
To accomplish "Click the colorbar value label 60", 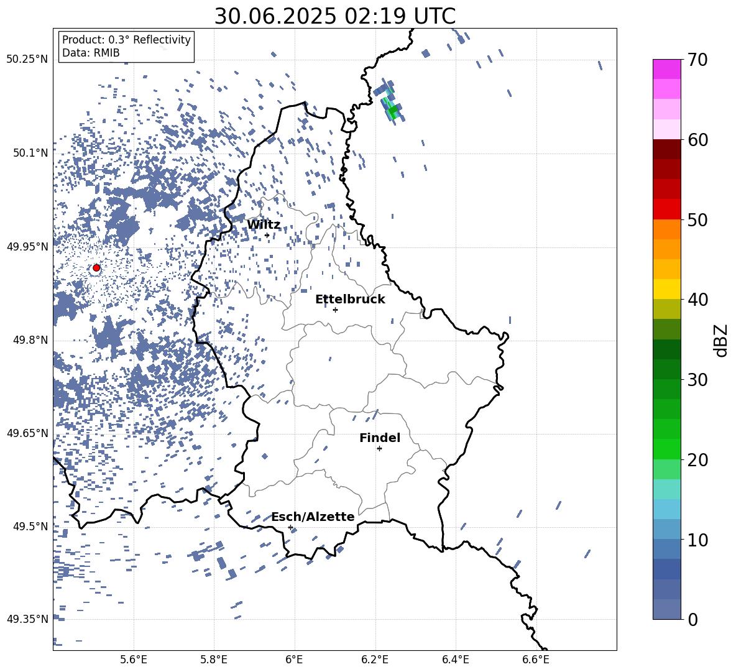I will click(697, 140).
